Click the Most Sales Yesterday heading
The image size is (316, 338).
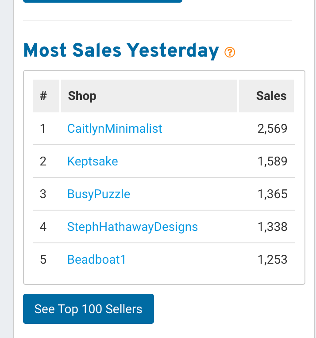click(121, 50)
